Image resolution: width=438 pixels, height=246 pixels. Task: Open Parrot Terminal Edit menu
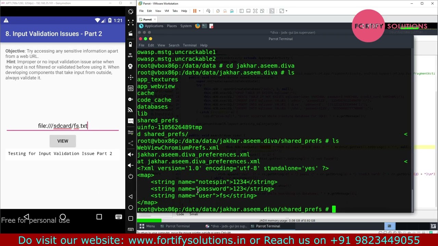(151, 45)
